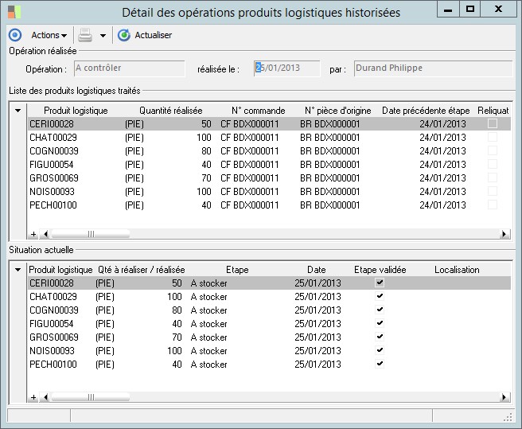The width and height of the screenshot is (522, 429).
Task: Click plus icon below Situation actuelle list
Action: pyautogui.click(x=33, y=396)
